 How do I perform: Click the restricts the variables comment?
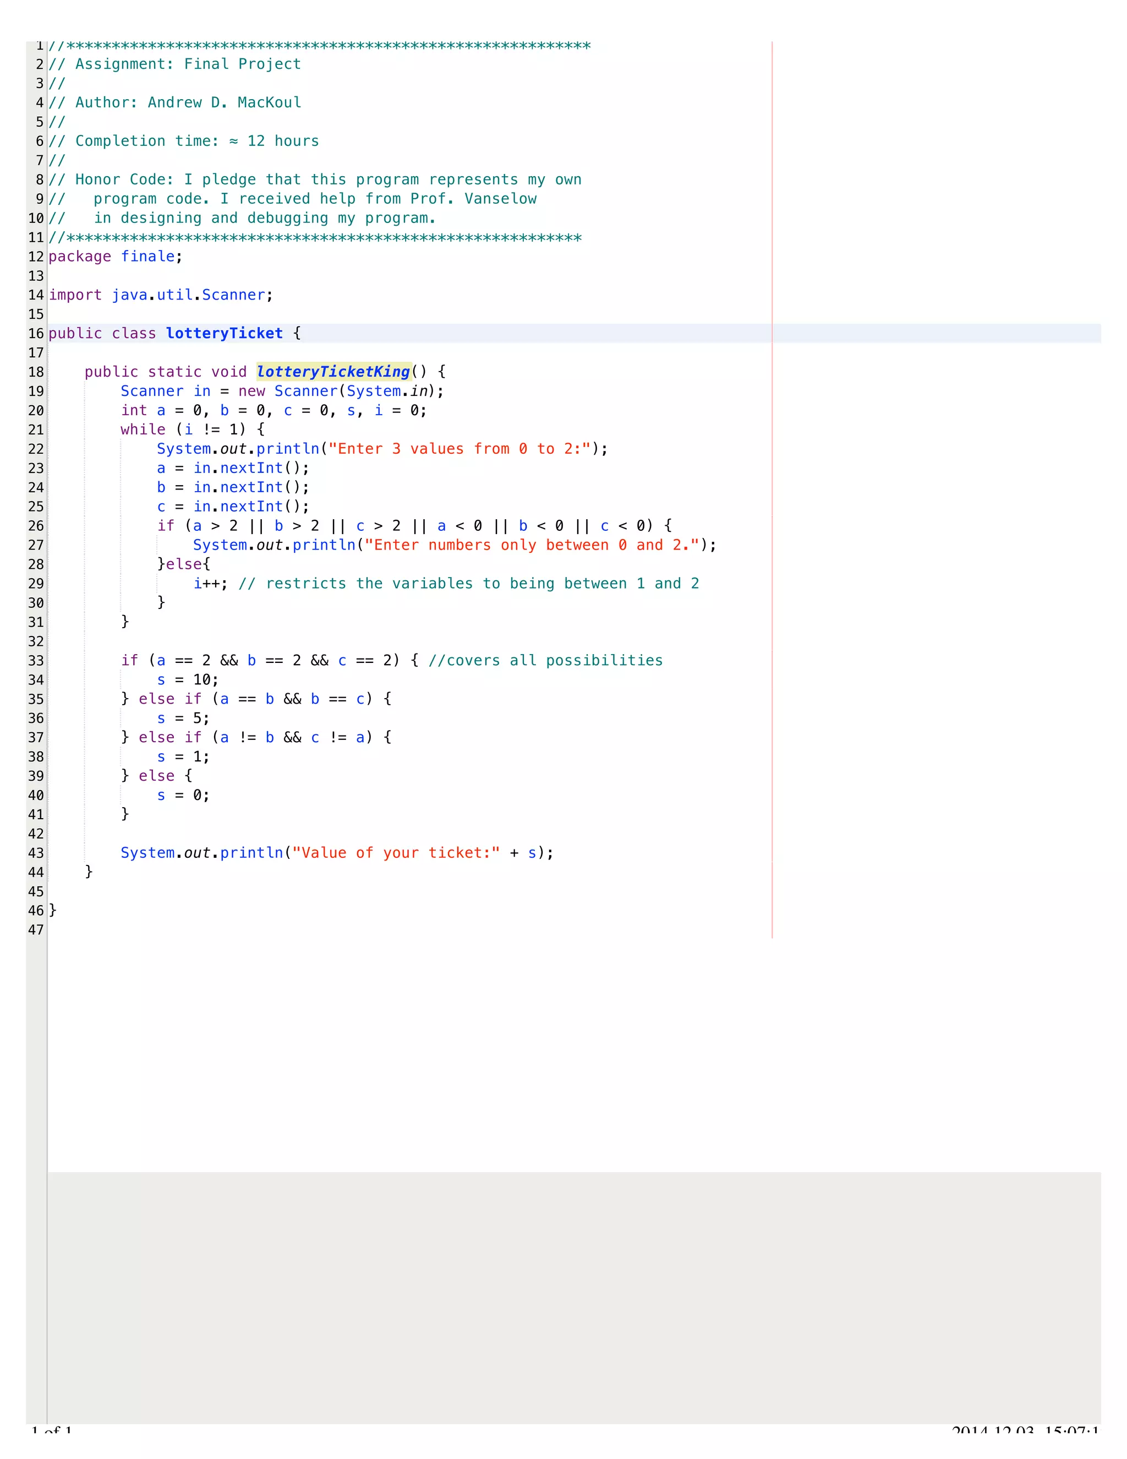(469, 583)
